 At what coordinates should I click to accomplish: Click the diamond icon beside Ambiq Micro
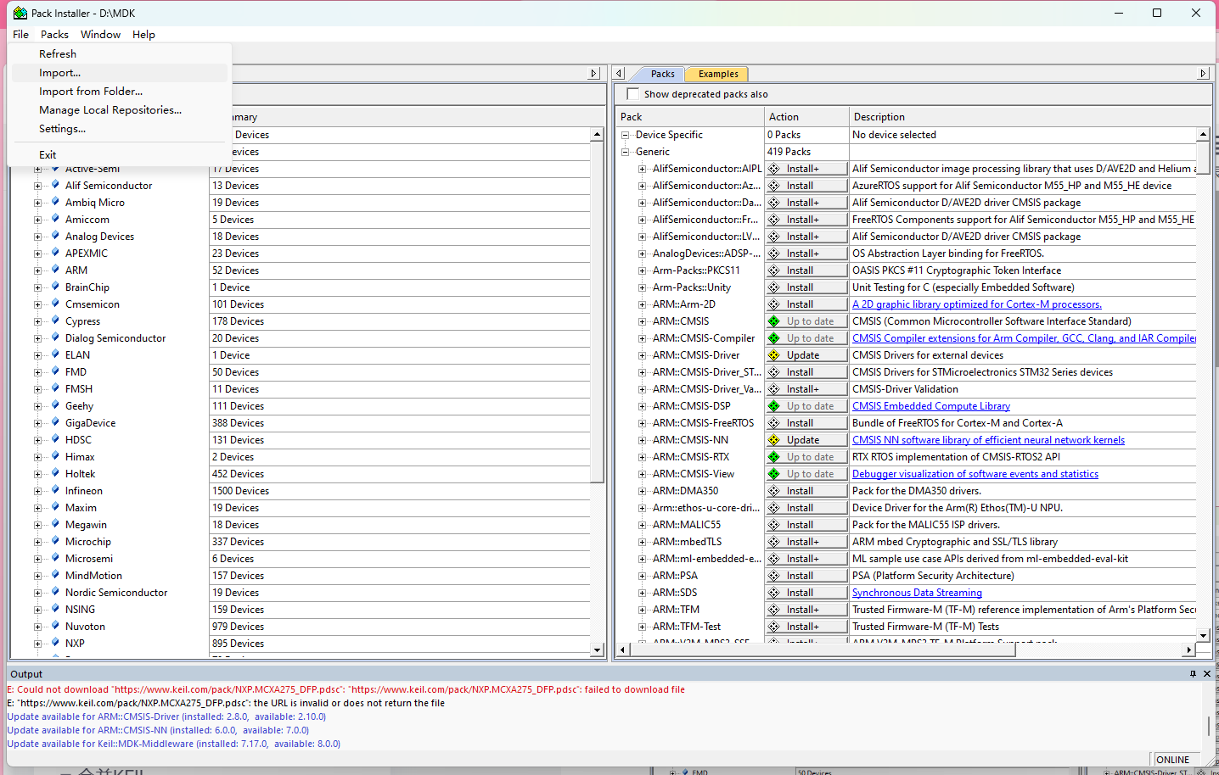tap(55, 202)
